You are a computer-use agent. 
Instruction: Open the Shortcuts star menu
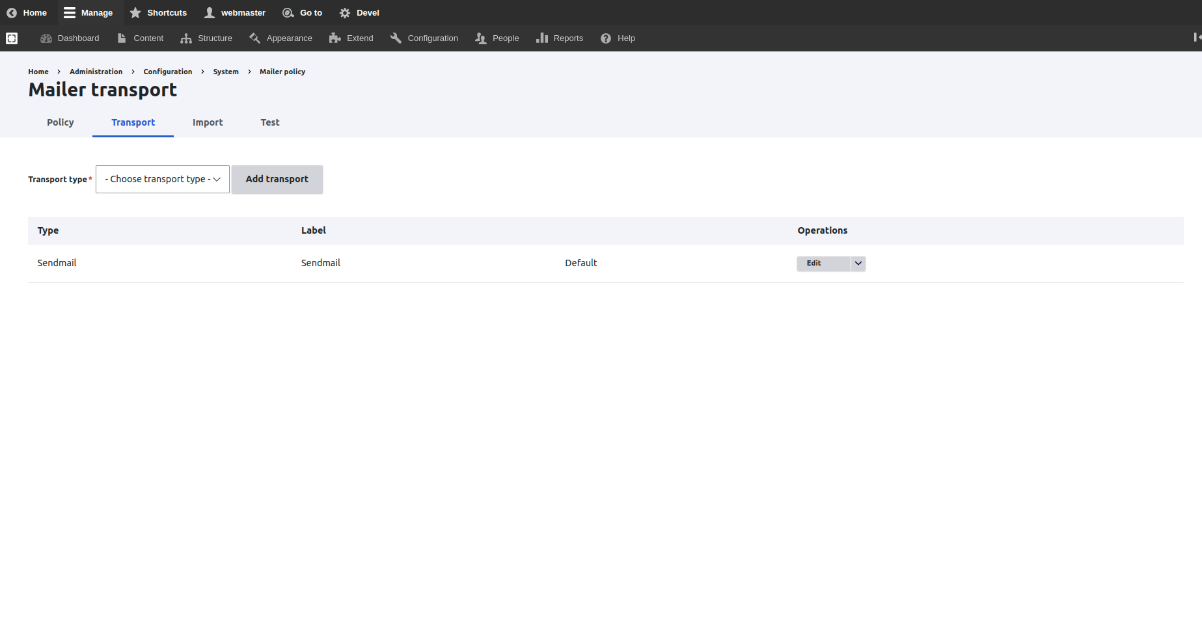pos(135,13)
